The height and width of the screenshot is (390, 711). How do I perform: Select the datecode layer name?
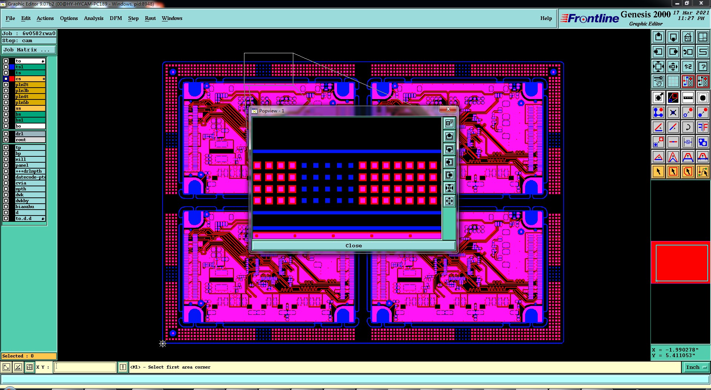[x=30, y=177]
